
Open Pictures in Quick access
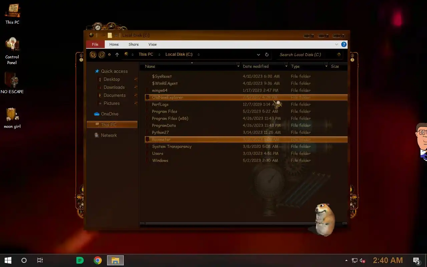pyautogui.click(x=112, y=103)
